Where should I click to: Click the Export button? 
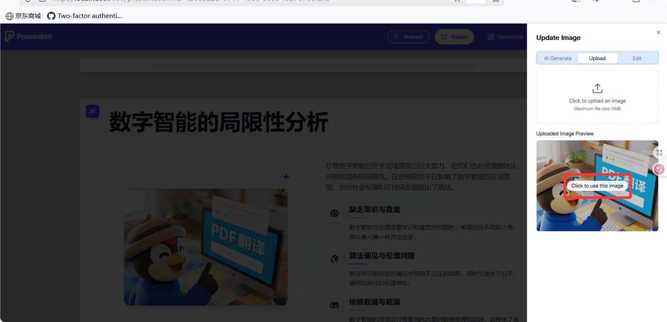pyautogui.click(x=454, y=37)
